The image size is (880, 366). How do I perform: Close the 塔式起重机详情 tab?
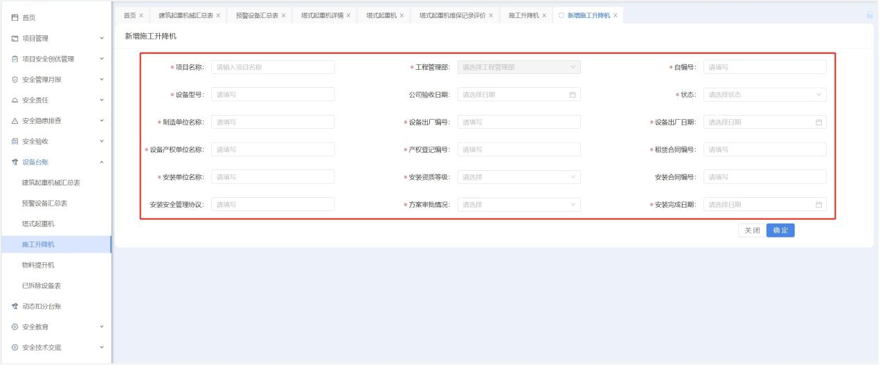[348, 15]
